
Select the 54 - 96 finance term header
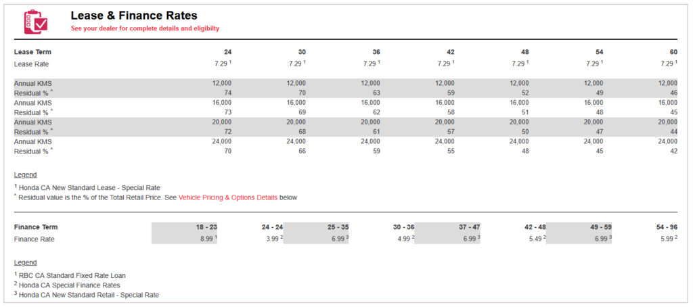(x=667, y=227)
